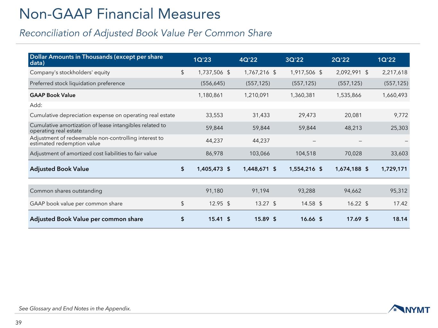Click the 1,405,473 adjusted book value cell
Viewport: 438px width, 328px height.
(210, 169)
